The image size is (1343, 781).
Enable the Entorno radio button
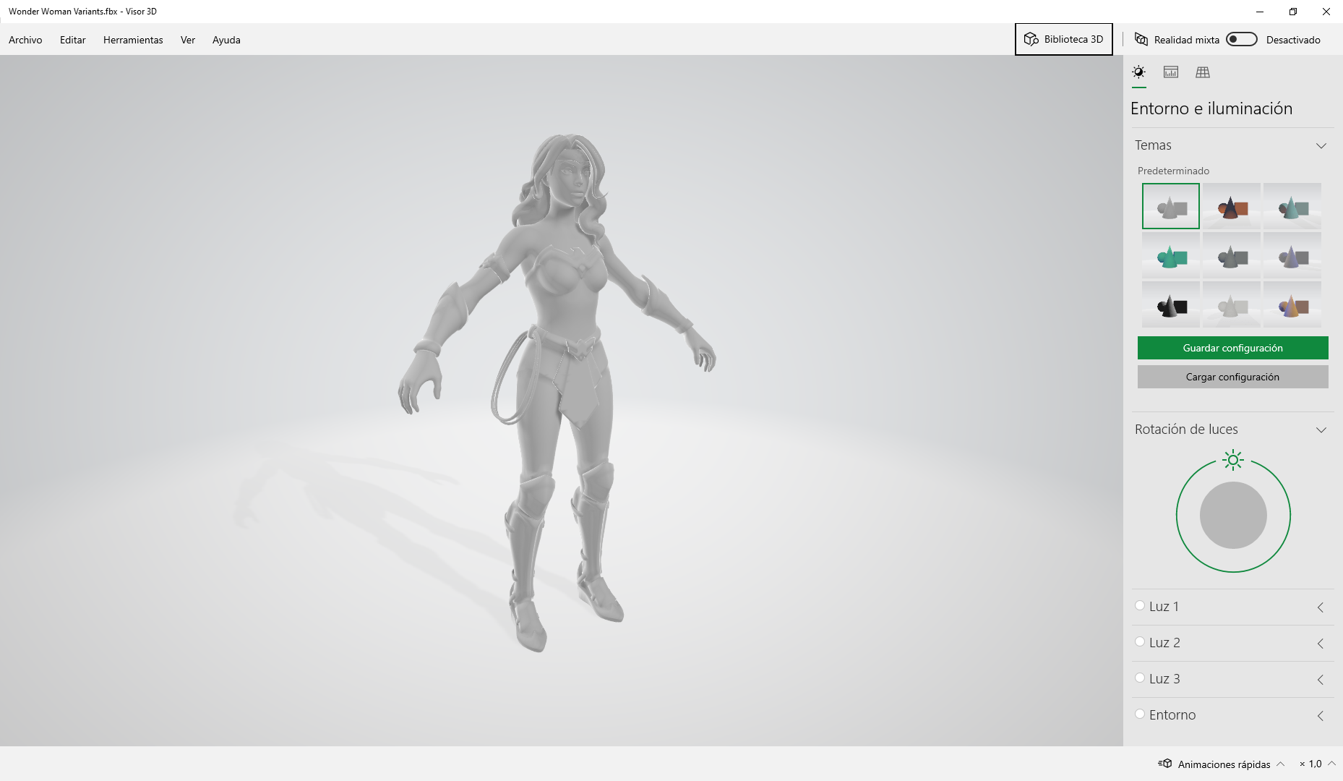tap(1140, 714)
